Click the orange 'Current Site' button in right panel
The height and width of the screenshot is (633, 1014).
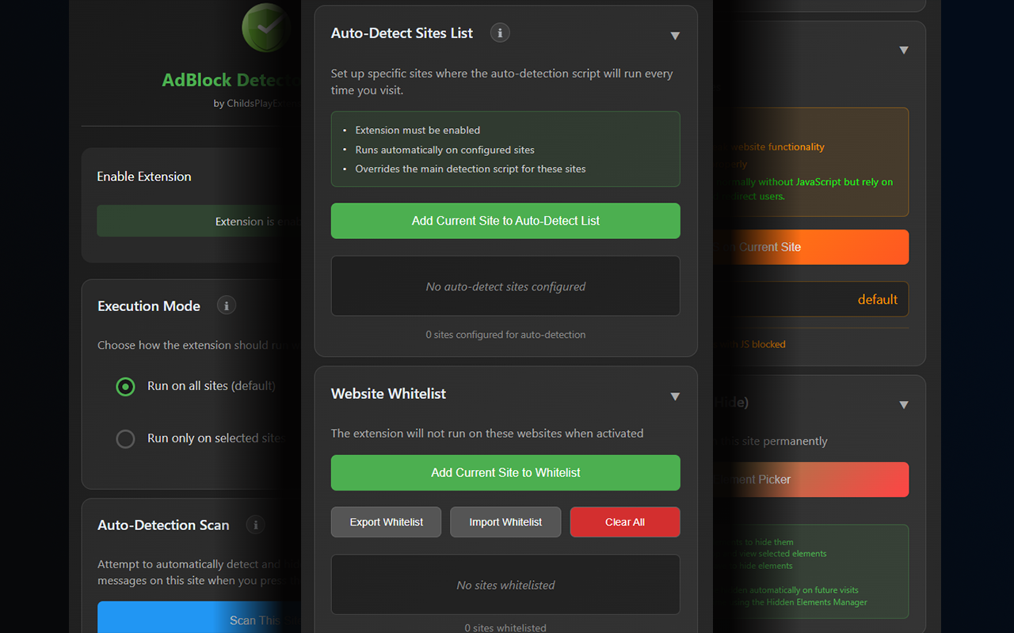point(811,247)
